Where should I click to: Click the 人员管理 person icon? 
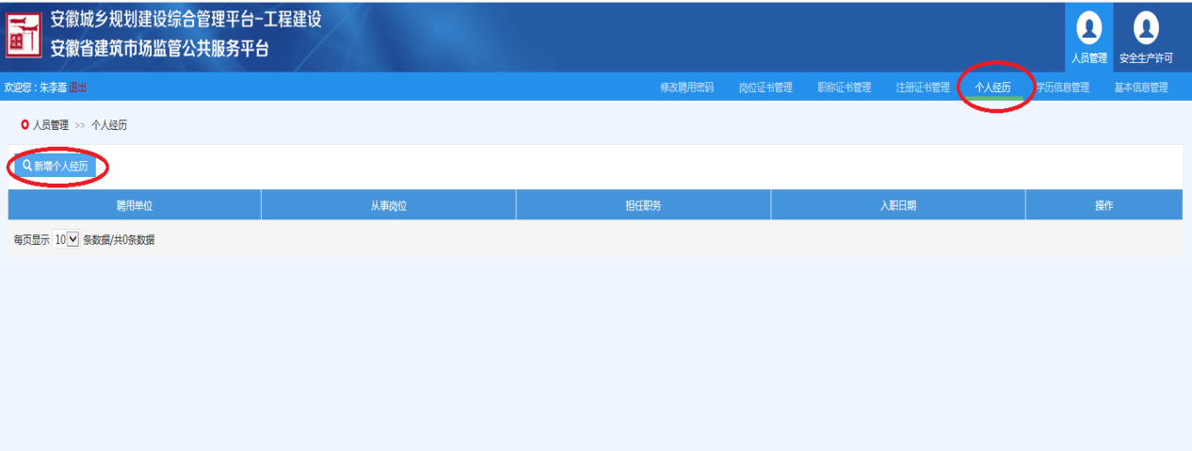[1089, 28]
